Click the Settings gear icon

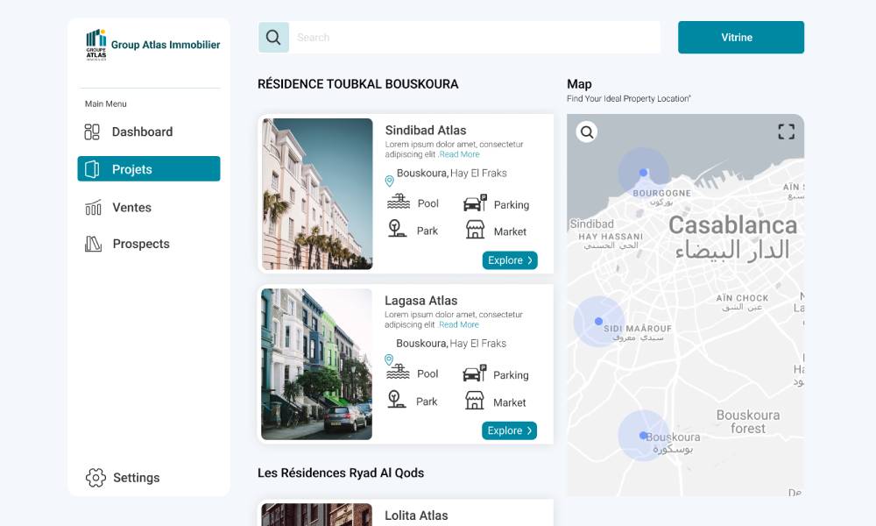(95, 478)
